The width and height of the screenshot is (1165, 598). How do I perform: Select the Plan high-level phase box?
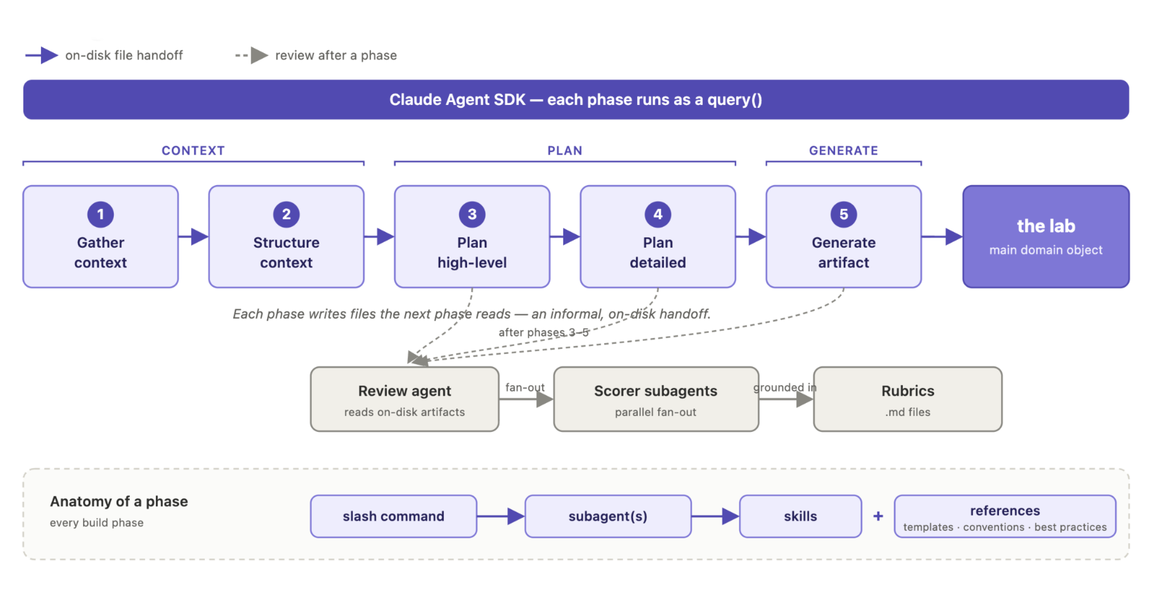[x=472, y=236]
